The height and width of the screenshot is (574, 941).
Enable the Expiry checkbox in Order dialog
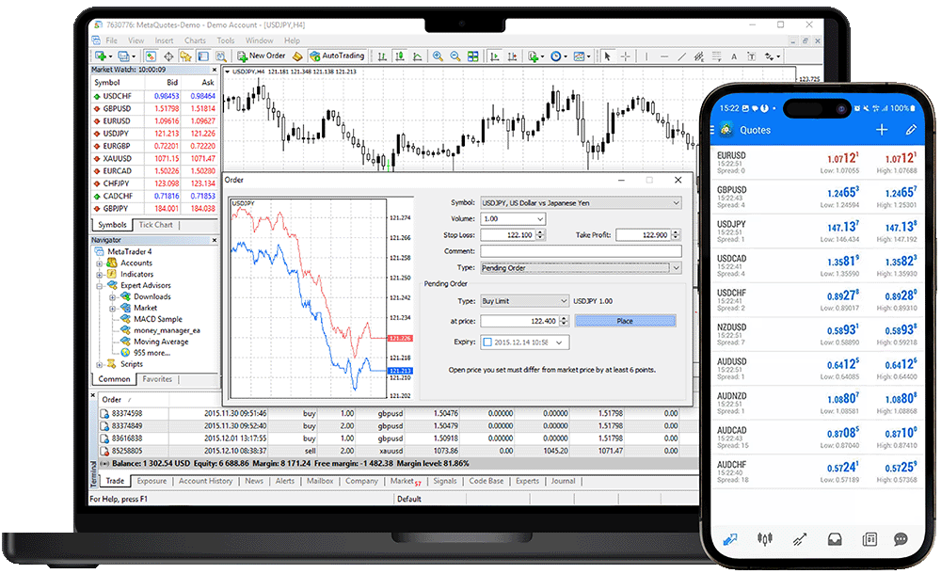(x=486, y=343)
